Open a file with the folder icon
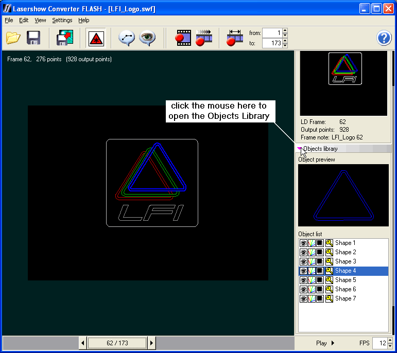The width and height of the screenshot is (397, 353). coord(13,38)
